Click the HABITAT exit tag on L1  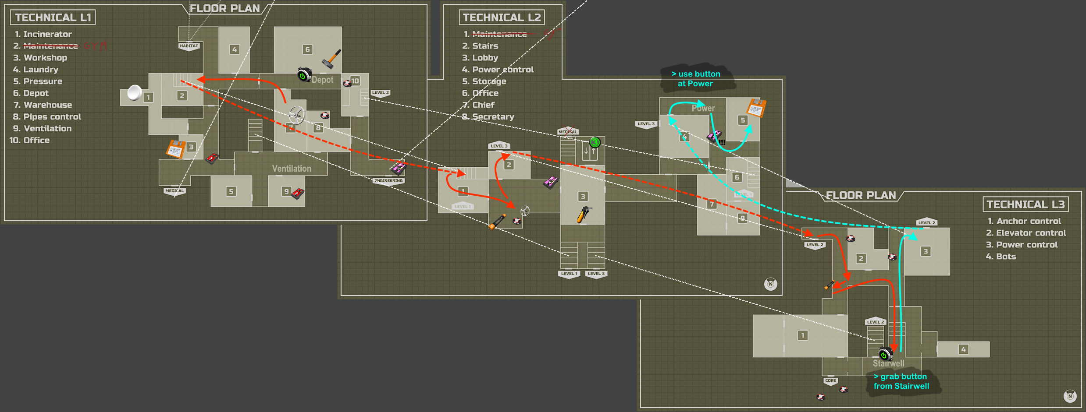pos(189,46)
